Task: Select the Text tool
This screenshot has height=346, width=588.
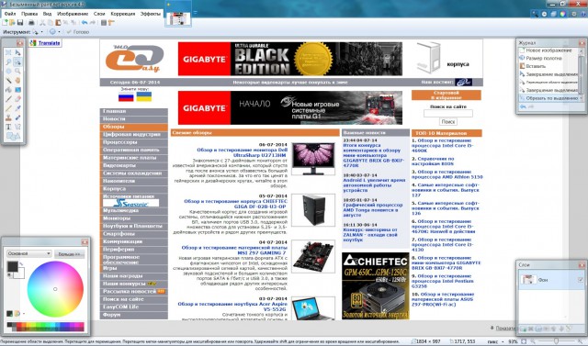Action: [x=8, y=127]
